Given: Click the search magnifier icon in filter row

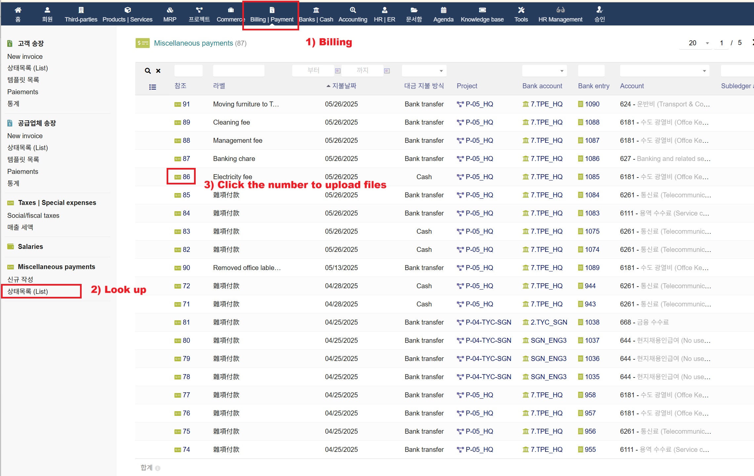Looking at the screenshot, I should (148, 71).
